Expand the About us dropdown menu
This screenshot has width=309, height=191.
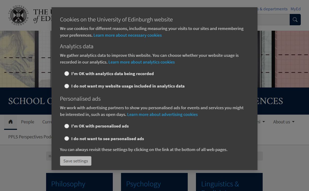click(x=284, y=122)
